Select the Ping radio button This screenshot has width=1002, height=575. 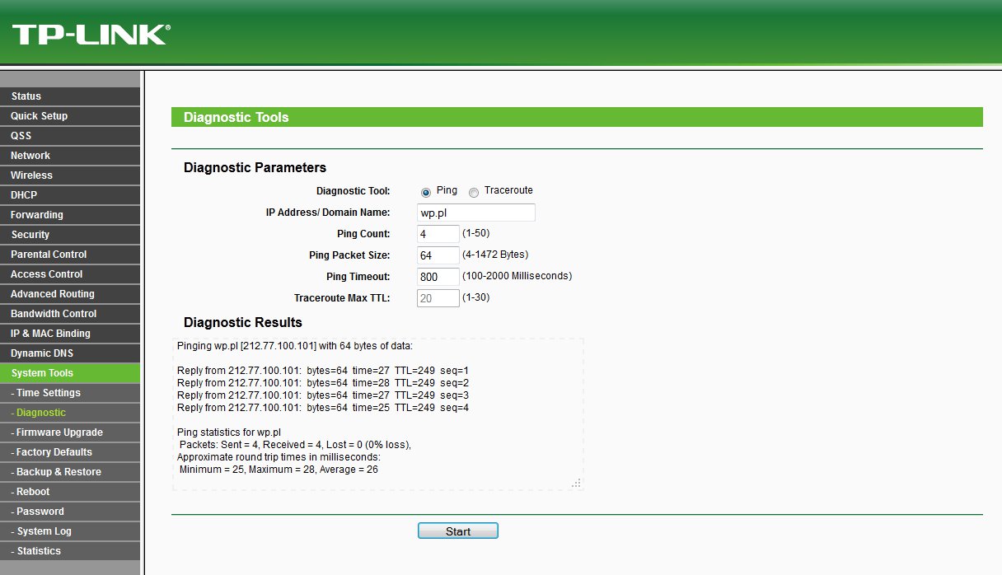point(426,192)
